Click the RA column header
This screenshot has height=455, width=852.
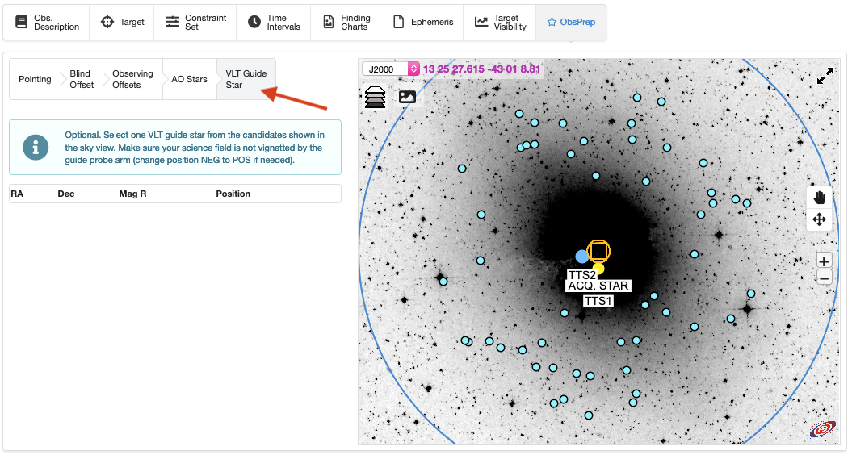[x=17, y=194]
